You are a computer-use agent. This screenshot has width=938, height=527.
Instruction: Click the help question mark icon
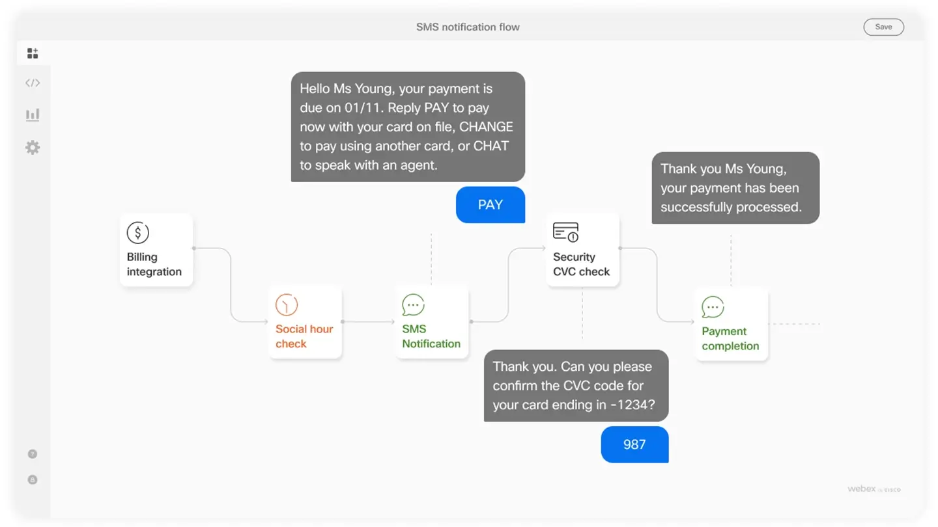click(33, 454)
